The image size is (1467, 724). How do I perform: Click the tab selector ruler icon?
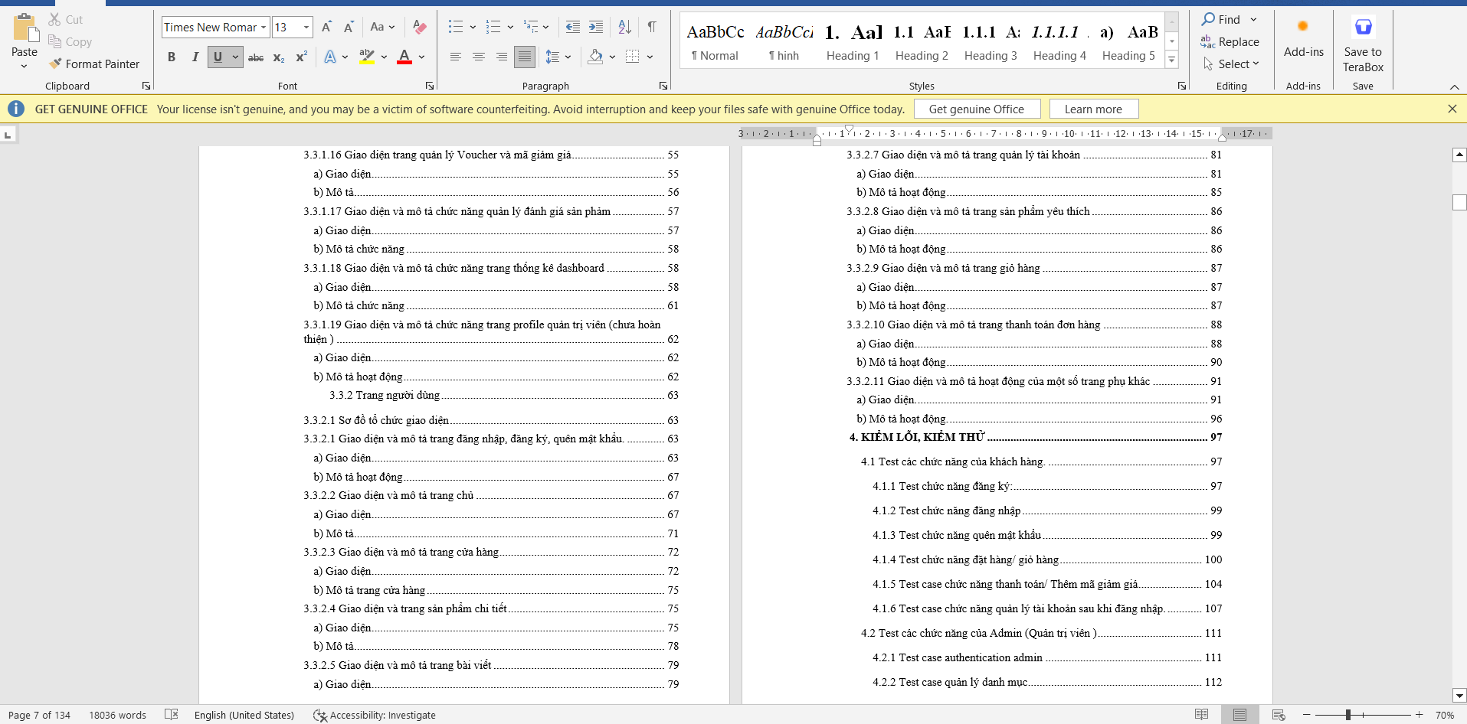tap(8, 135)
